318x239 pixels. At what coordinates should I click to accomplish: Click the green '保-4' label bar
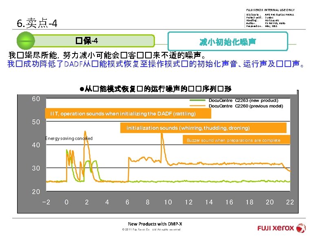coord(93,41)
